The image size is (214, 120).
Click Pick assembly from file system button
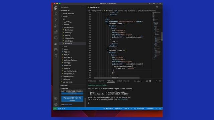pyautogui.click(x=72, y=99)
